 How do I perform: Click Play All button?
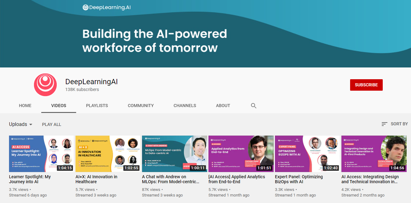click(x=52, y=124)
